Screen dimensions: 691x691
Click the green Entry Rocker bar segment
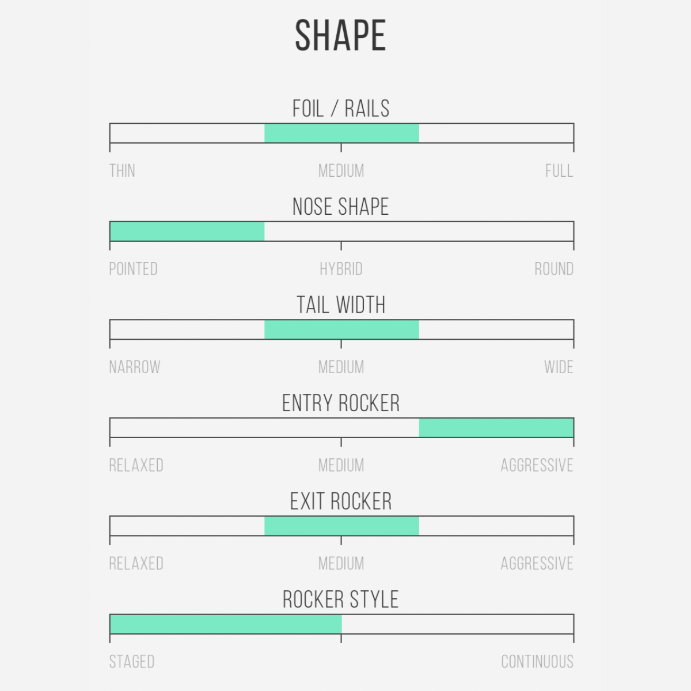pyautogui.click(x=496, y=428)
